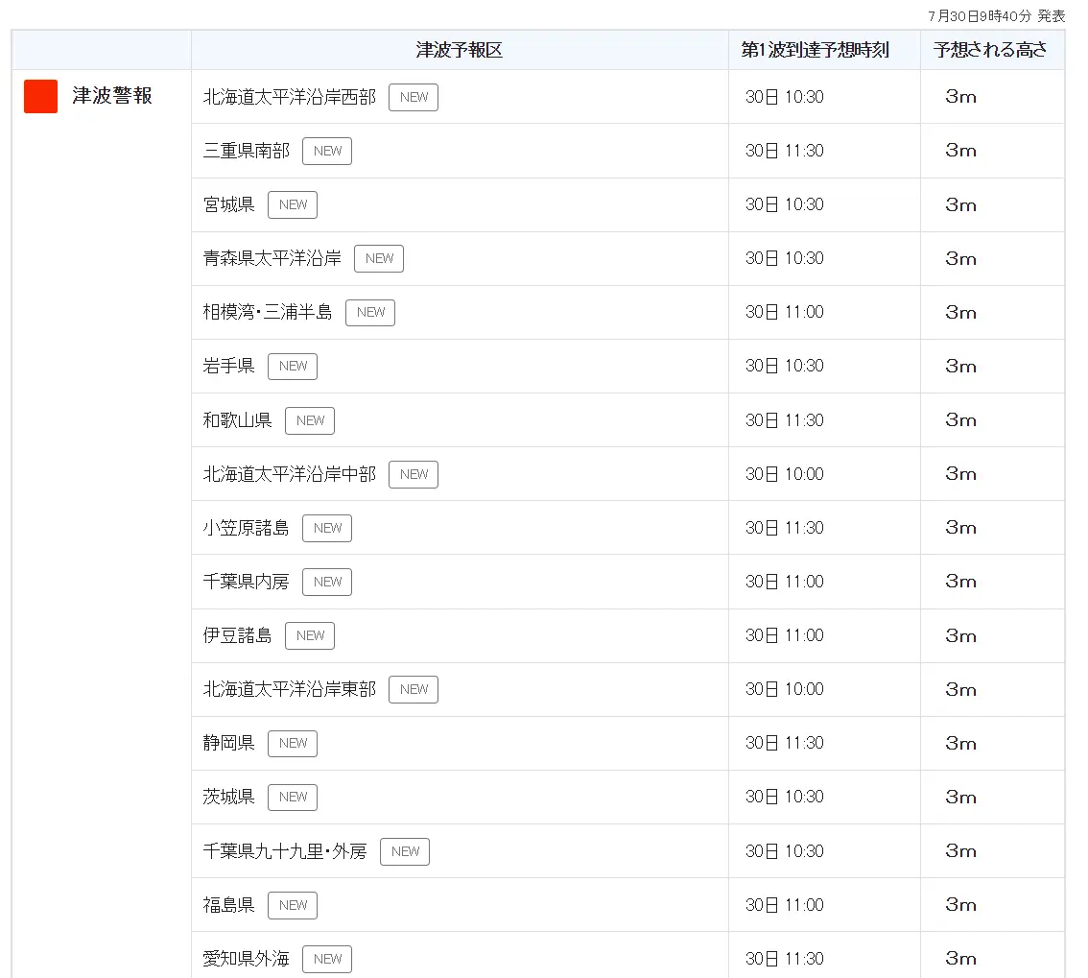Click the 北海道太平洋沿岸中部 region text

click(289, 474)
